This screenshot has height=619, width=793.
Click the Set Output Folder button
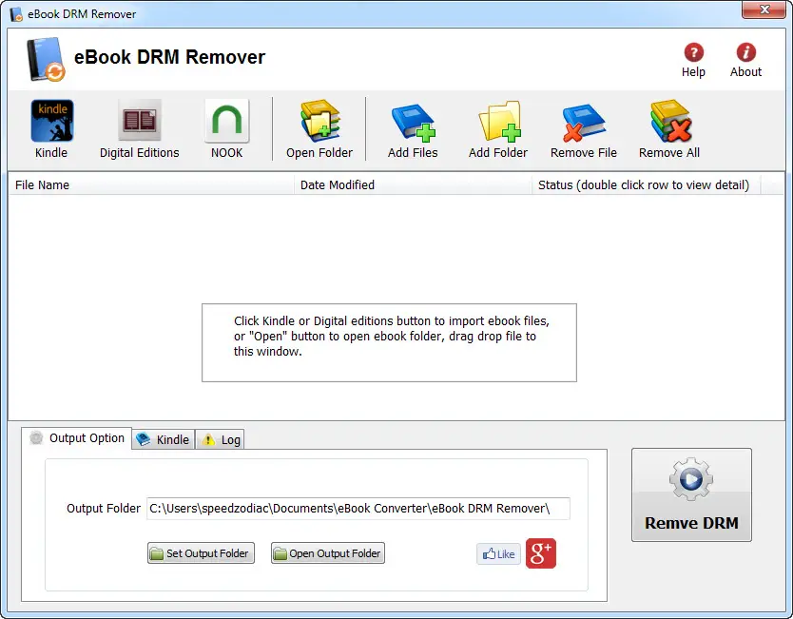click(201, 553)
